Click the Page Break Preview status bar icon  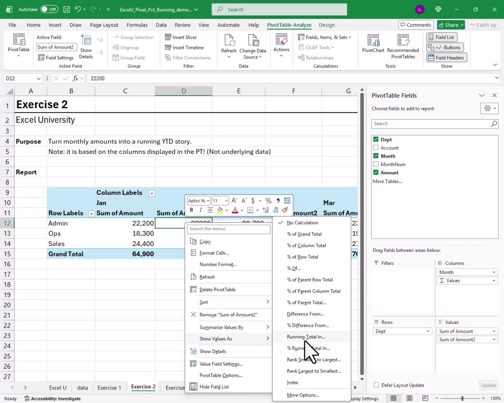(x=425, y=398)
